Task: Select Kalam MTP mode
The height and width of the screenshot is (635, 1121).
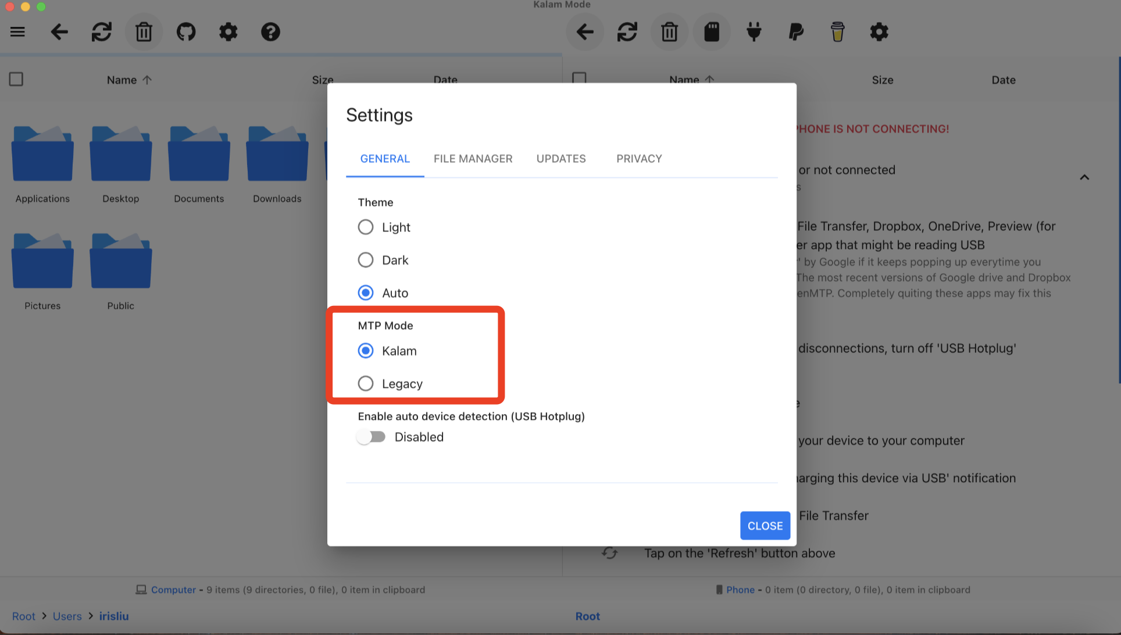Action: click(x=366, y=351)
